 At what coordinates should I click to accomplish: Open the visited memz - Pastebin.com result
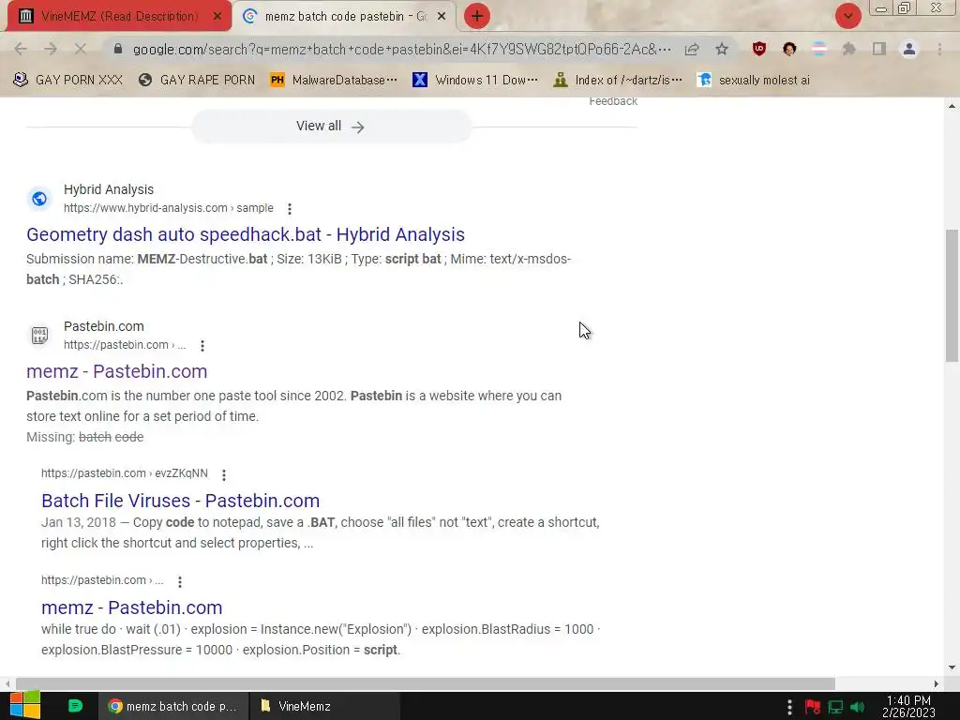(x=117, y=371)
